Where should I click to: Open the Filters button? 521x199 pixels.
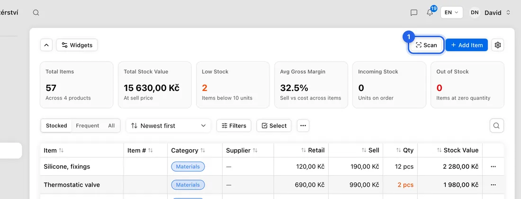tap(234, 126)
